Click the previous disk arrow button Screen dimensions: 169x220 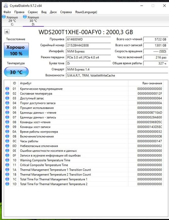(x=7, y=32)
